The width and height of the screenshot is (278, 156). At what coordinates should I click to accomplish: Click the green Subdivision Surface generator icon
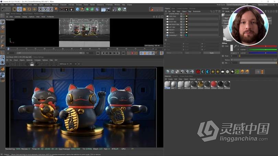point(88,9)
